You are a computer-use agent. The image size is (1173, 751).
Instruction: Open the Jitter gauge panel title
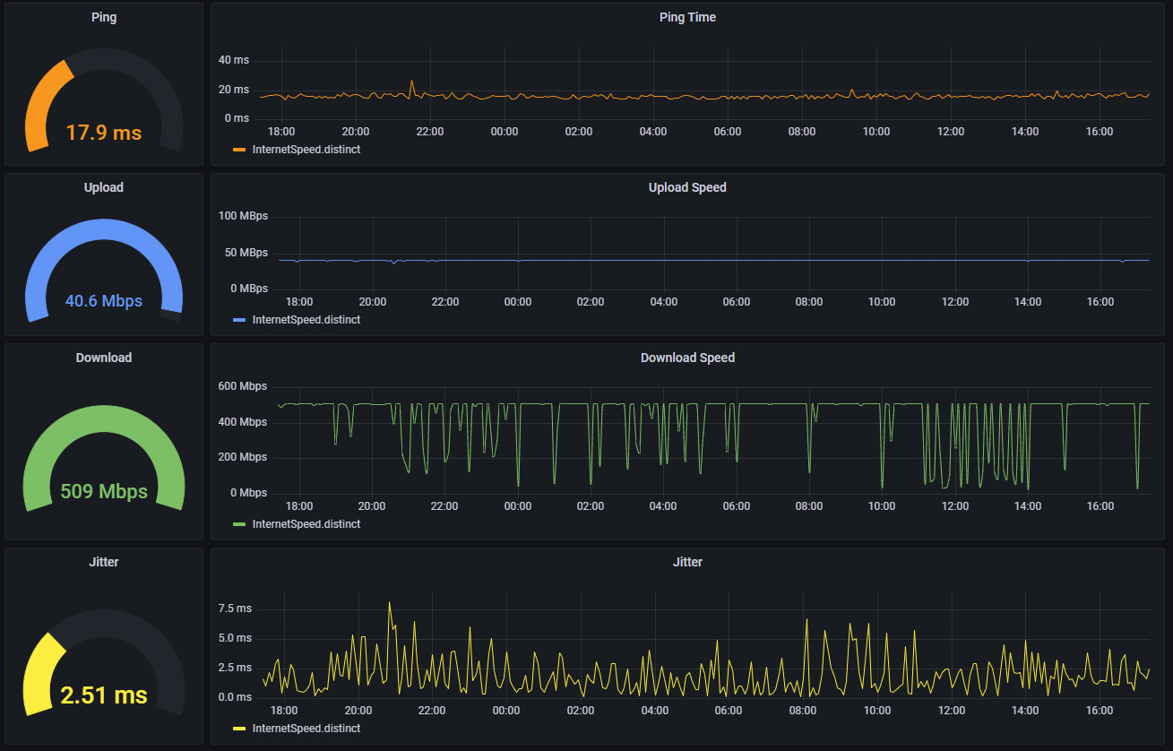[x=104, y=562]
